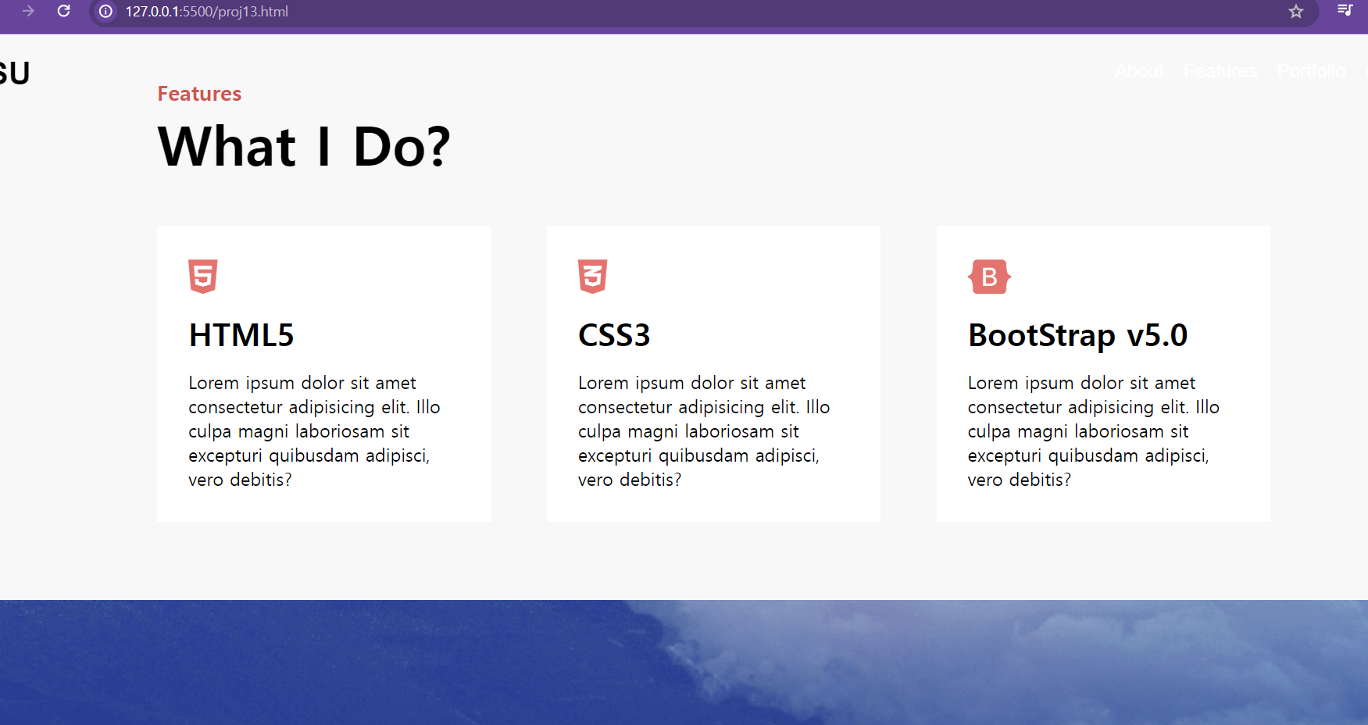Open the Features nav link
The height and width of the screenshot is (725, 1368).
click(1220, 71)
